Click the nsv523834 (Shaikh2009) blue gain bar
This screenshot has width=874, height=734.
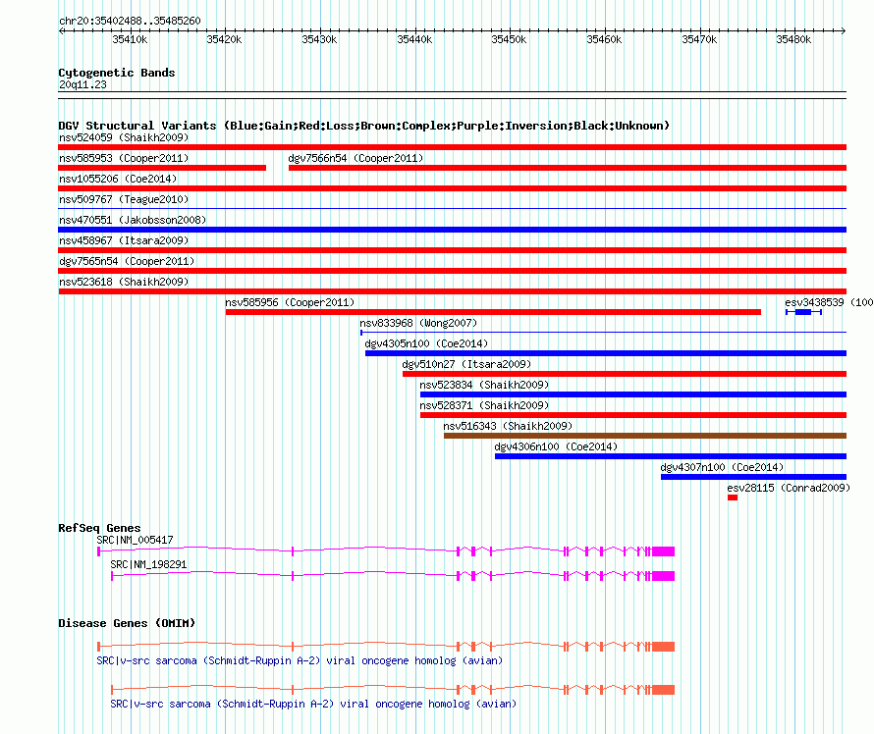[x=633, y=394]
